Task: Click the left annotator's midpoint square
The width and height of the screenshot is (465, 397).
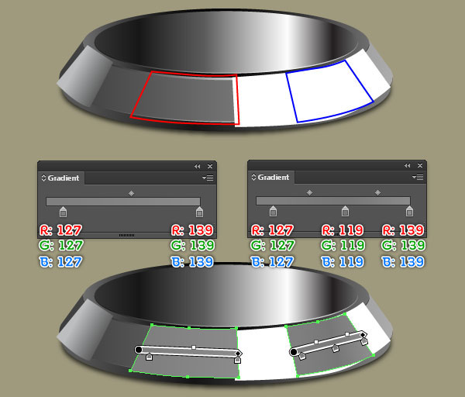Action: click(x=194, y=347)
